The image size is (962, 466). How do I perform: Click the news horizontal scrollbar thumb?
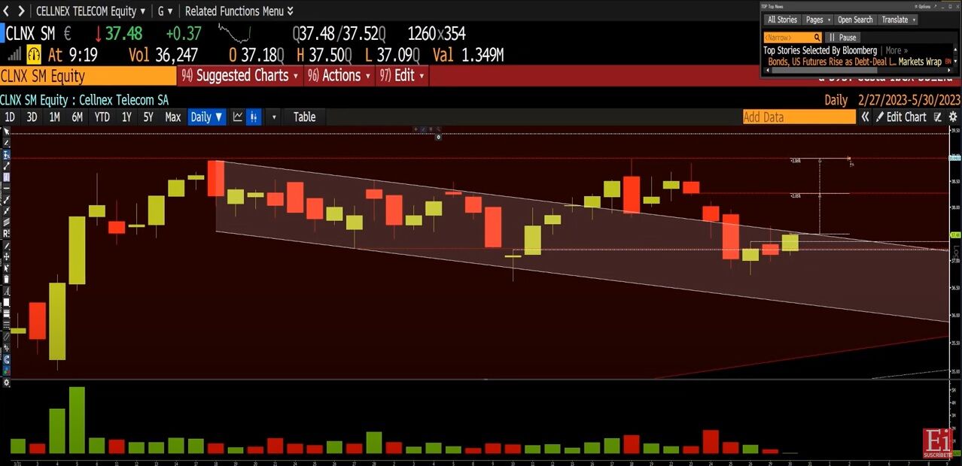tap(824, 70)
